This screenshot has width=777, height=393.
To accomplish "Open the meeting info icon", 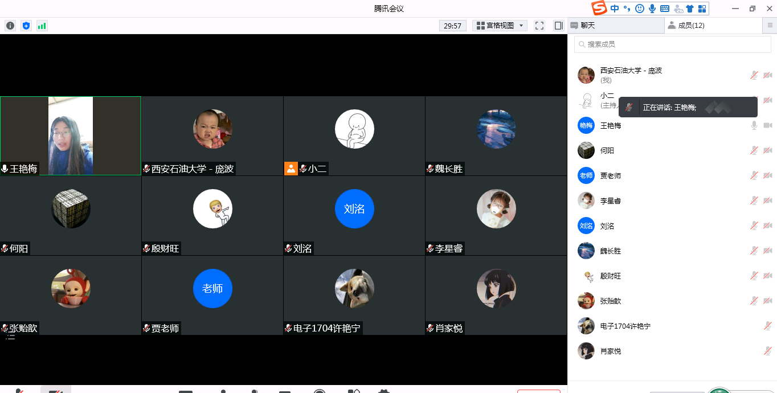I will [10, 26].
